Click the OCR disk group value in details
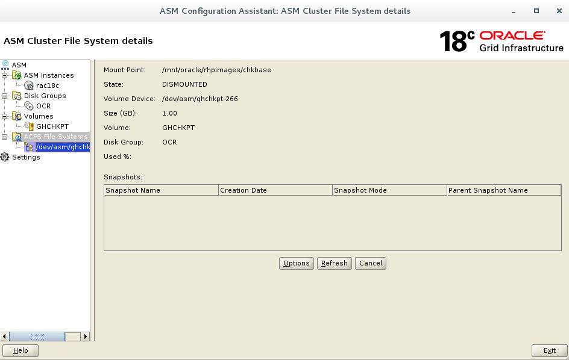Image resolution: width=569 pixels, height=360 pixels. click(x=169, y=143)
